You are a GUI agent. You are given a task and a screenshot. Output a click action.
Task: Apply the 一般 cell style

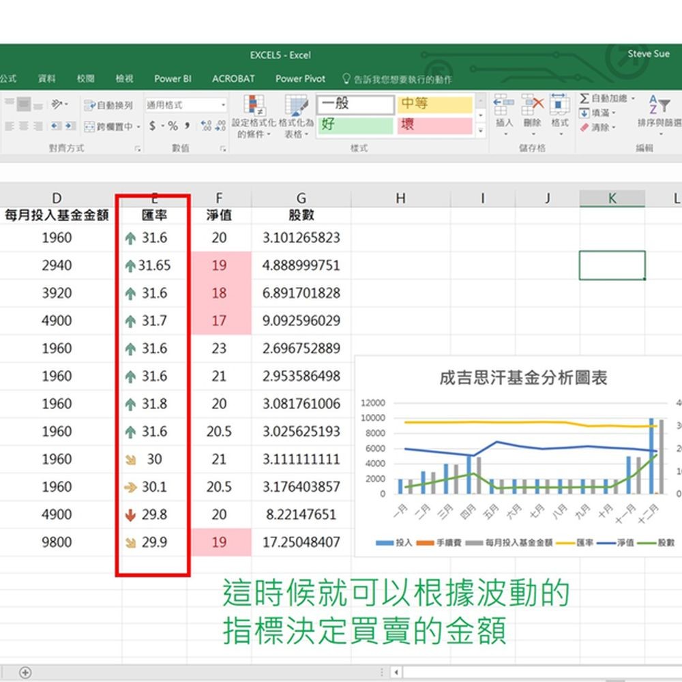[x=355, y=104]
